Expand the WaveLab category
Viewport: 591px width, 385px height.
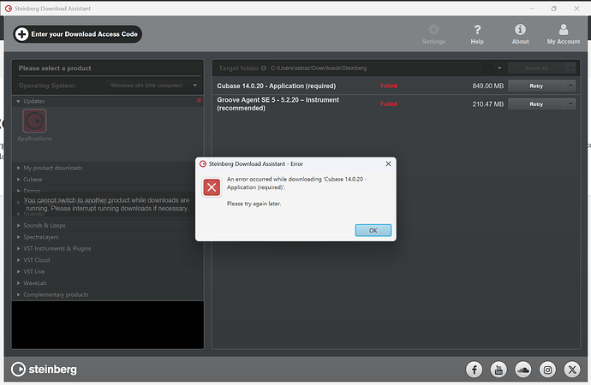coord(19,283)
